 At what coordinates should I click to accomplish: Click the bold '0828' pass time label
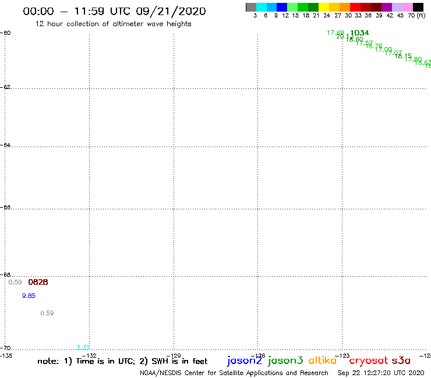(38, 282)
